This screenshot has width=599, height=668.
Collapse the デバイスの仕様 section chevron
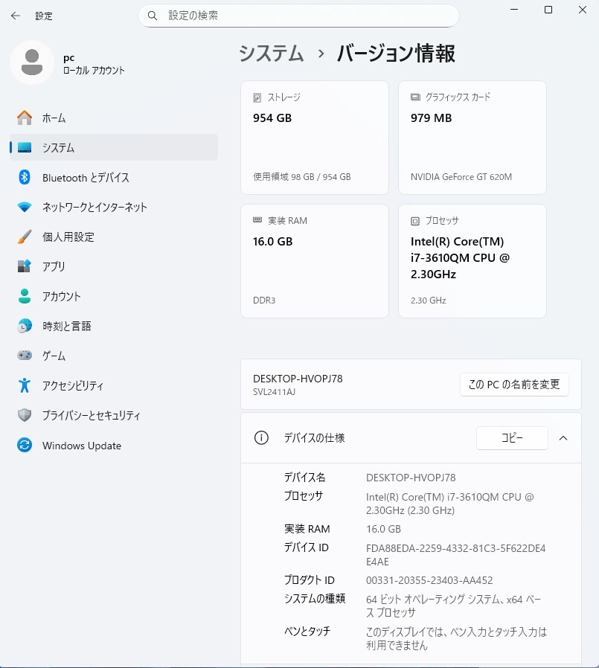[x=563, y=438]
